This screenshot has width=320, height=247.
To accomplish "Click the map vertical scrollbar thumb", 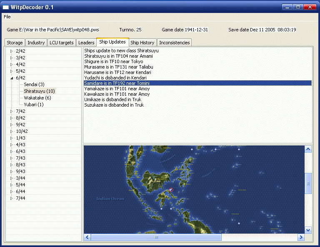I will pyautogui.click(x=308, y=183).
